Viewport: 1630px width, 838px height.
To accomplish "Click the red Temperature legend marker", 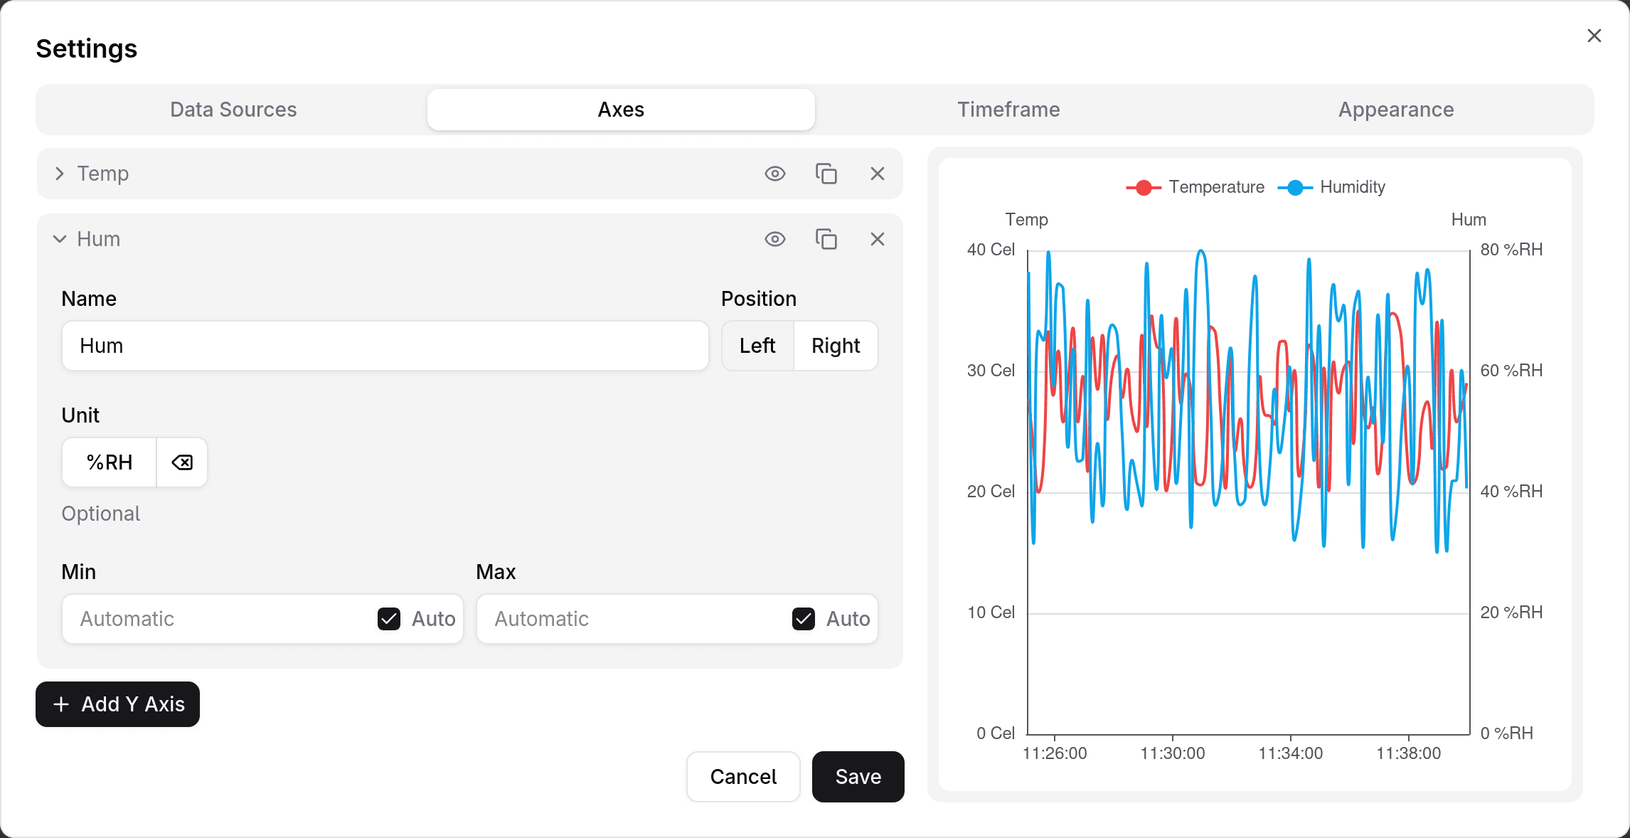I will (x=1144, y=187).
